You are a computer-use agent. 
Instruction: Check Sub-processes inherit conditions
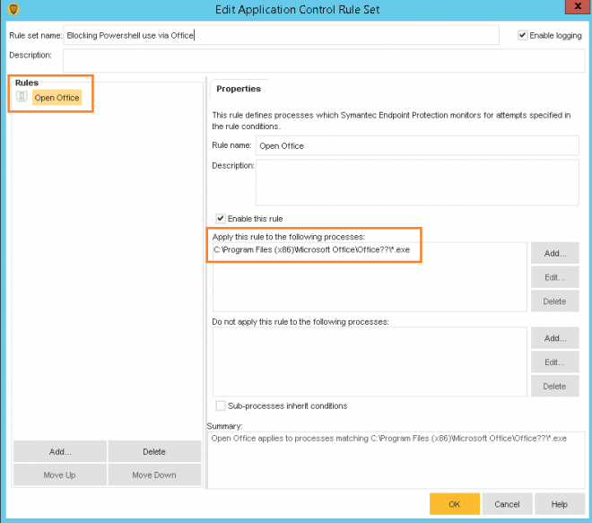(x=221, y=405)
